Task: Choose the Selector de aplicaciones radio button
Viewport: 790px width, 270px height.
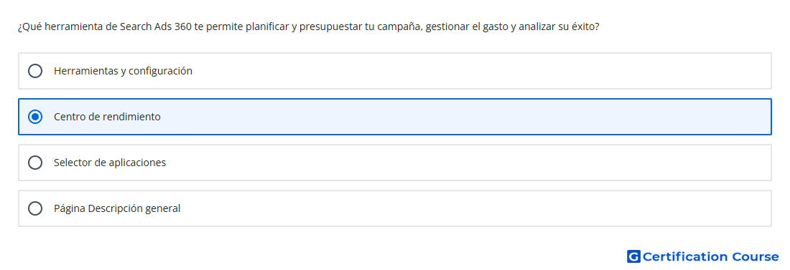Action: 35,163
